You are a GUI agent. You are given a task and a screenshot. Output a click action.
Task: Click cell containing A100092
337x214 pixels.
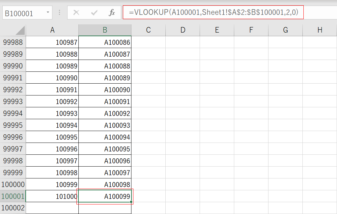tap(105, 113)
